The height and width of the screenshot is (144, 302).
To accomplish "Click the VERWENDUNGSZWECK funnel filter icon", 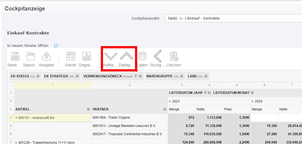I will pyautogui.click(x=136, y=76).
